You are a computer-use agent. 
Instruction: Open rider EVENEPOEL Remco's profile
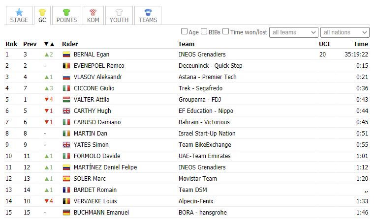(x=99, y=66)
